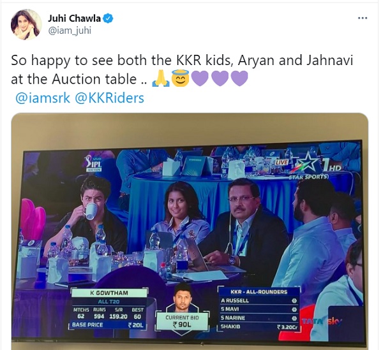Follow the @KKRiders mention link

click(x=110, y=98)
